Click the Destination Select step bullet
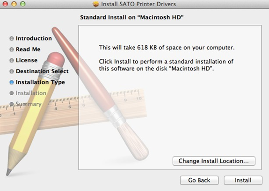The width and height of the screenshot is (269, 191). [12, 71]
